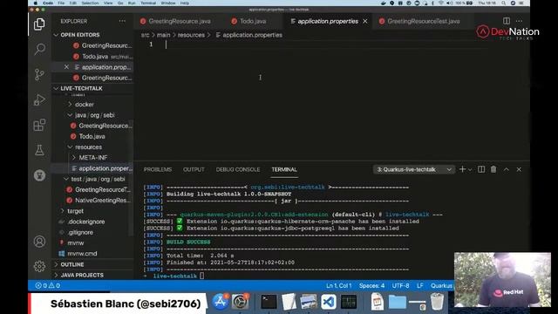Show errors and warnings in status bar
The height and width of the screenshot is (314, 558).
tap(47, 285)
